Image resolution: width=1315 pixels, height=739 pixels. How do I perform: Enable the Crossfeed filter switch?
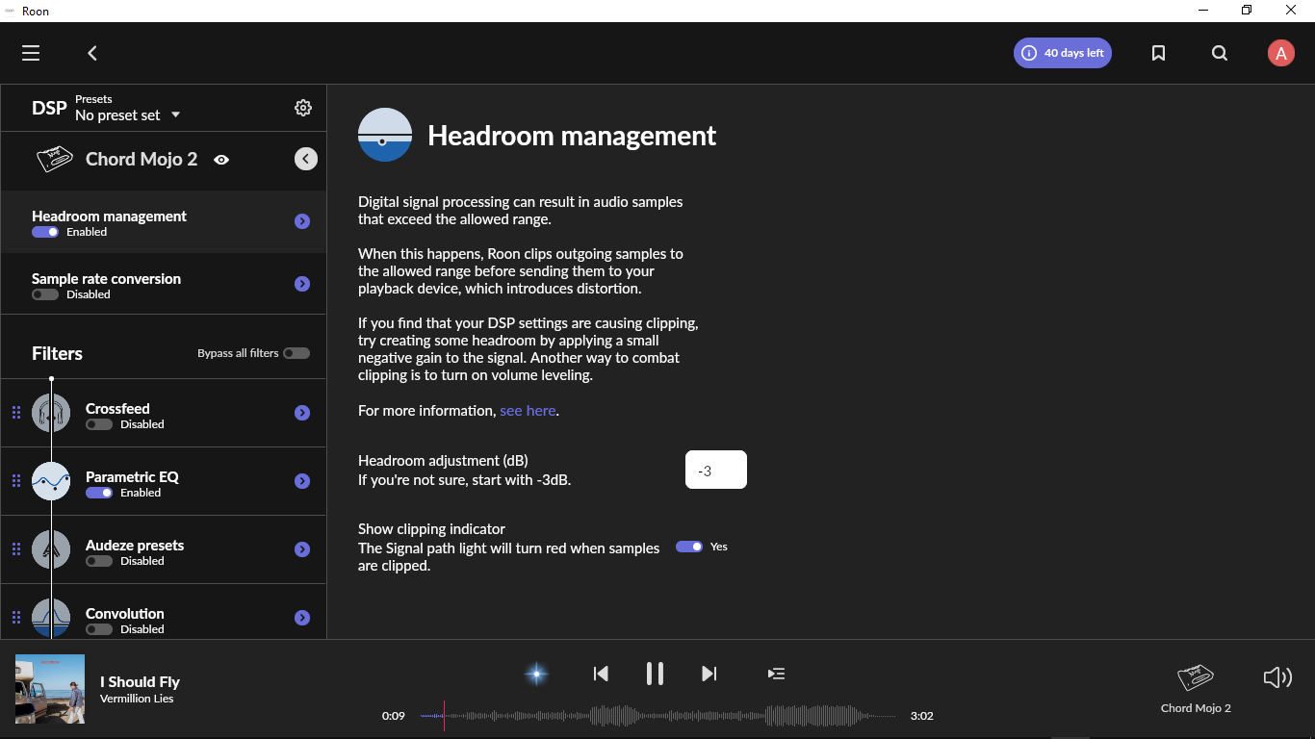[99, 424]
